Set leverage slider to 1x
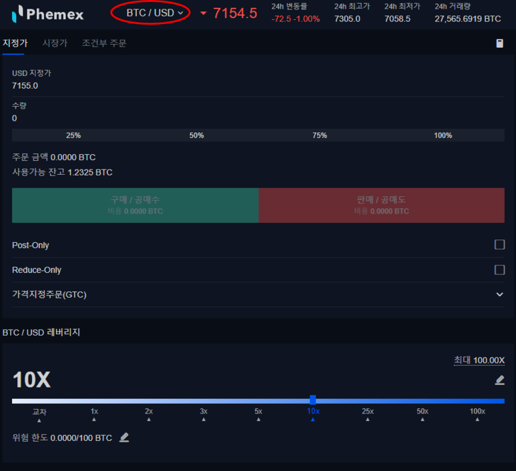The image size is (516, 471). point(94,414)
